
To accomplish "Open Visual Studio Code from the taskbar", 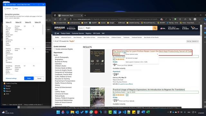I will (124, 112).
